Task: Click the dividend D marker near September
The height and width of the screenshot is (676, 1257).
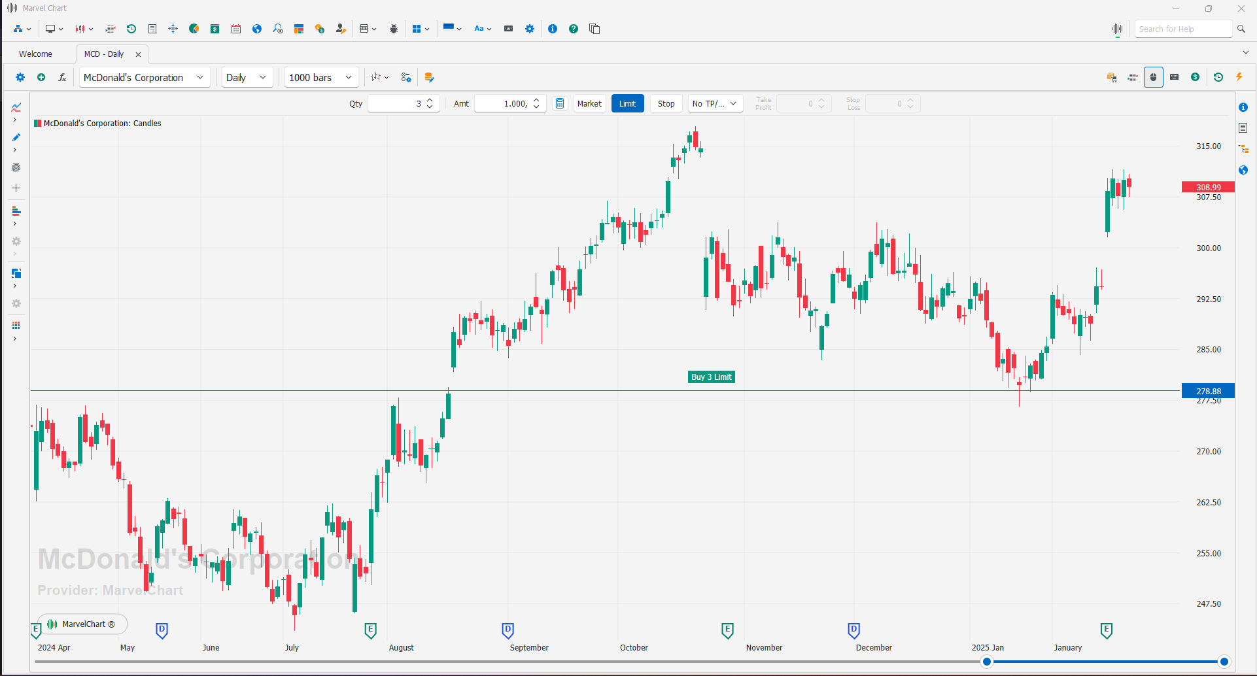Action: [x=508, y=630]
